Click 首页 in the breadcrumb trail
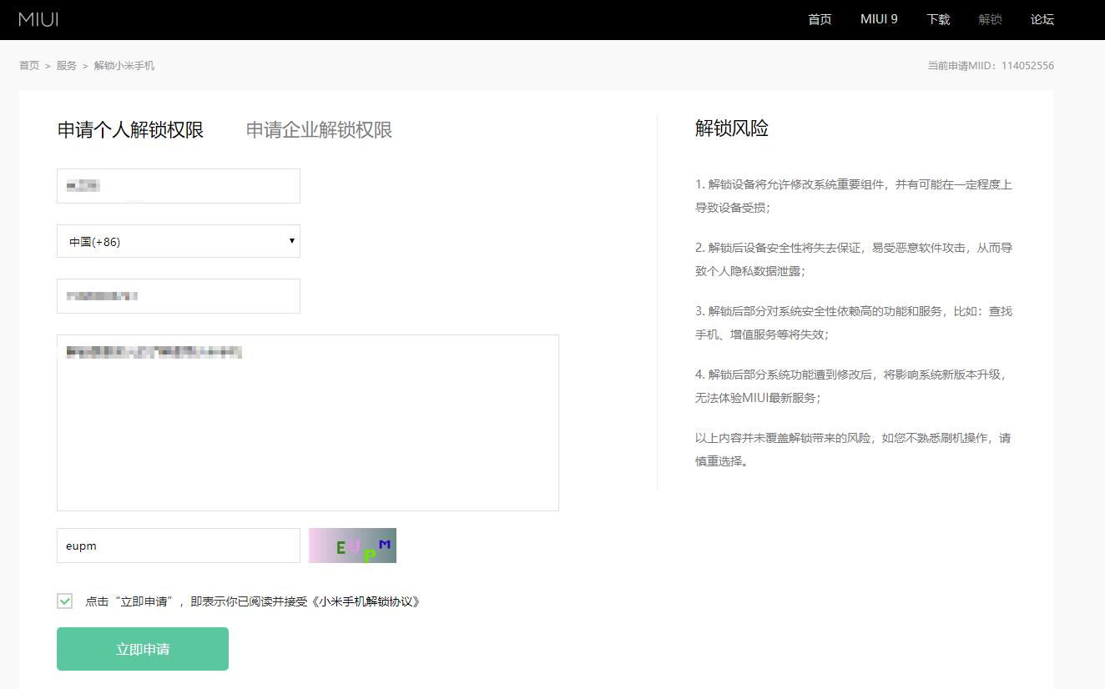 tap(28, 65)
